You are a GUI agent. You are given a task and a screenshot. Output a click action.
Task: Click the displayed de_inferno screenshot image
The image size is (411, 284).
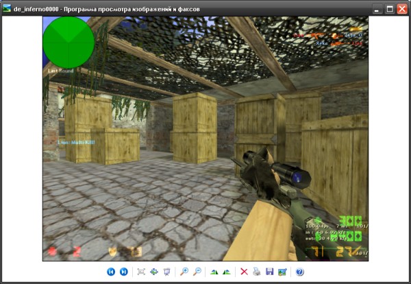coord(206,139)
